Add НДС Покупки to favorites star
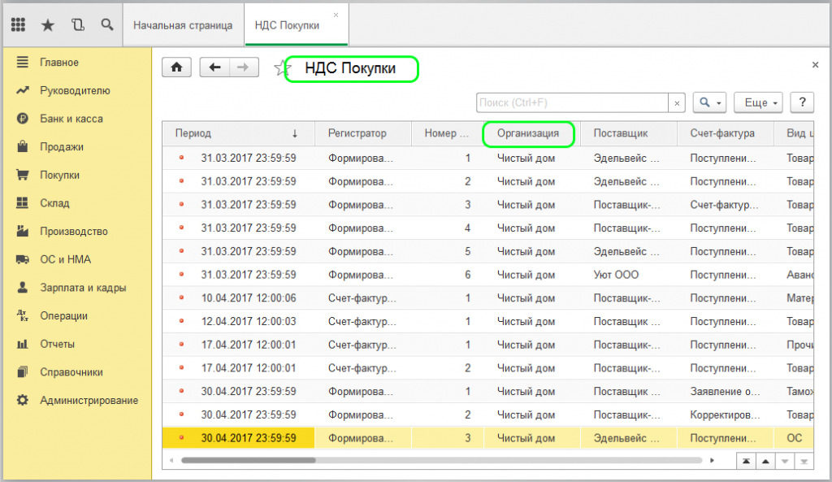The height and width of the screenshot is (482, 832). [281, 68]
